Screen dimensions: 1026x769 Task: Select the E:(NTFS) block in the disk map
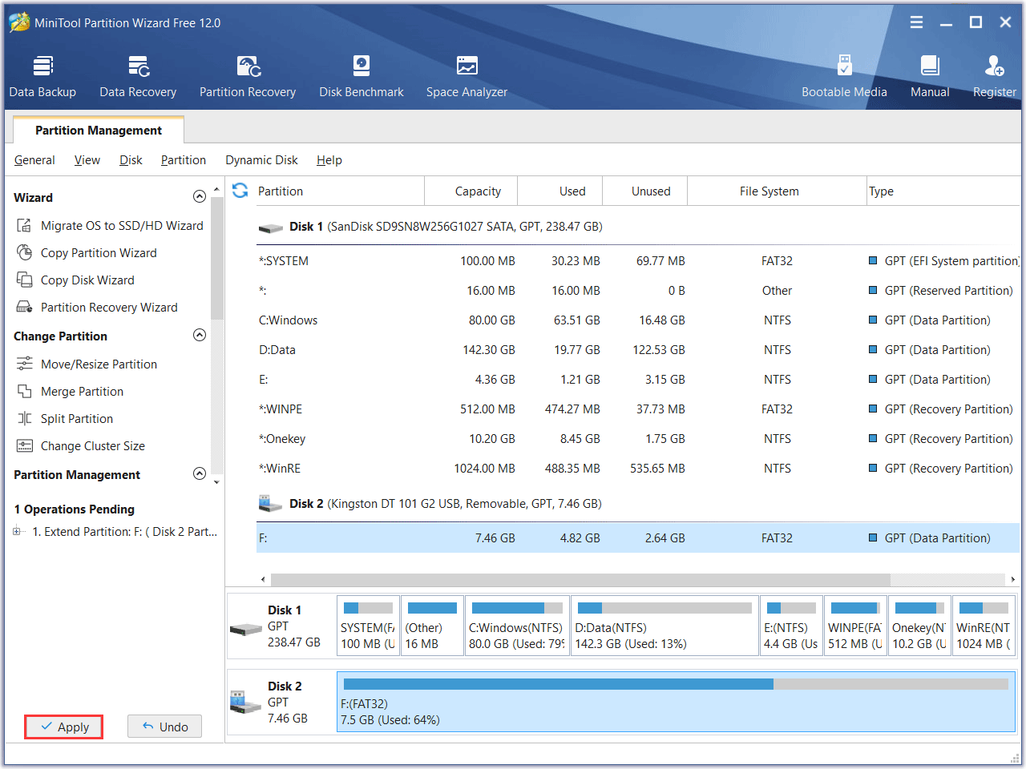pyautogui.click(x=791, y=626)
